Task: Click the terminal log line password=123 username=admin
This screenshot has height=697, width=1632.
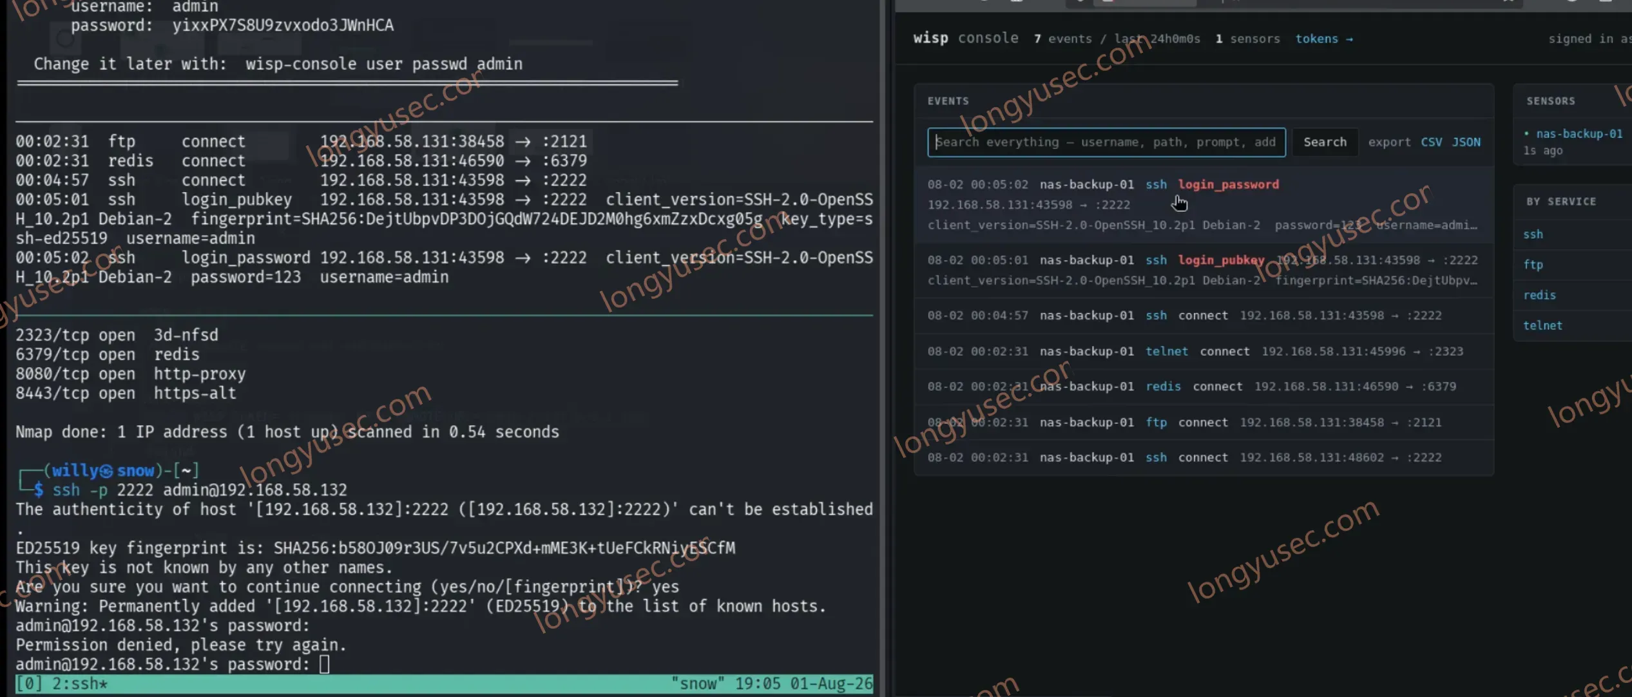Action: click(320, 278)
